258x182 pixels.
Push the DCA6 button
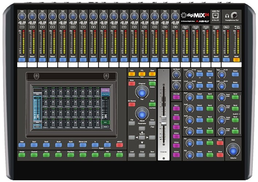[x=176, y=155]
